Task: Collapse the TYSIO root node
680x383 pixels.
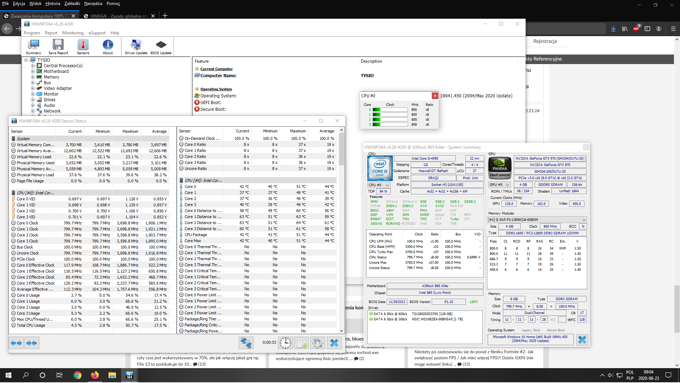Action: click(26, 60)
